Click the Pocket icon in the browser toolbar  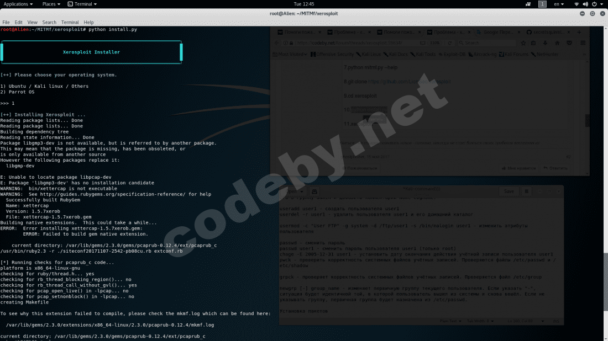[569, 43]
